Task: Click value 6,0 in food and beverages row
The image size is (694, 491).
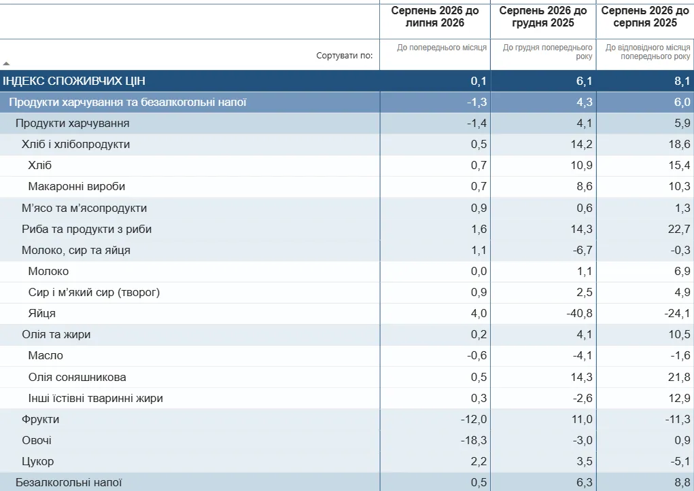Action: point(682,102)
